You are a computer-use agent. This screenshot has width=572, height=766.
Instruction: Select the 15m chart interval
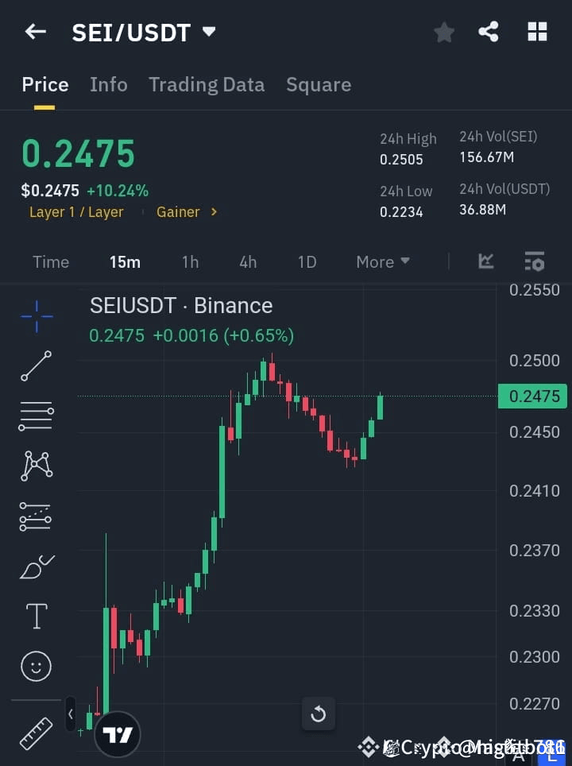point(125,262)
